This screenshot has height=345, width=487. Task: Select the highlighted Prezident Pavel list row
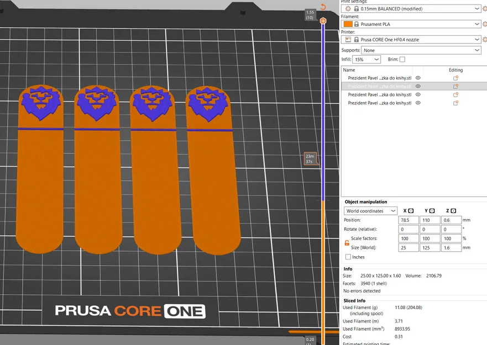tap(414, 86)
